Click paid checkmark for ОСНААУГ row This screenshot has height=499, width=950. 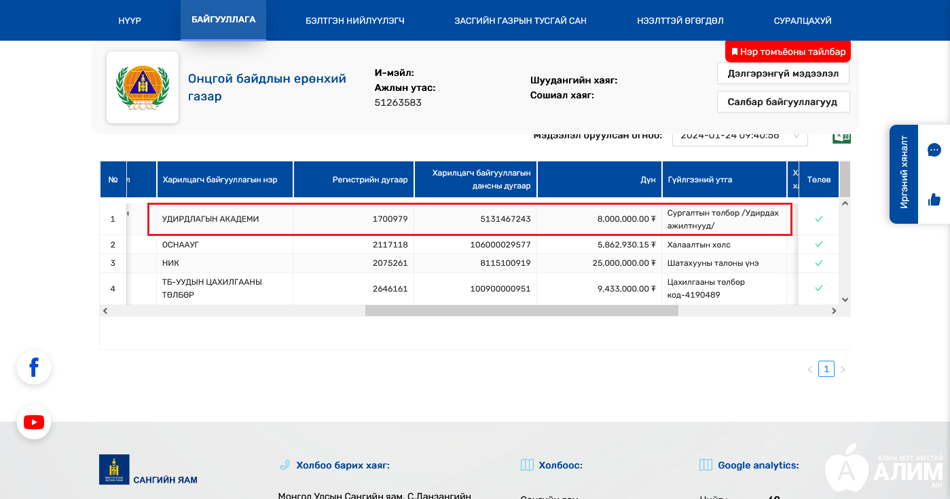click(819, 244)
